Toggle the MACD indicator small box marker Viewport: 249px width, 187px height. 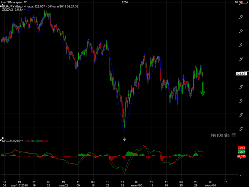(1, 141)
